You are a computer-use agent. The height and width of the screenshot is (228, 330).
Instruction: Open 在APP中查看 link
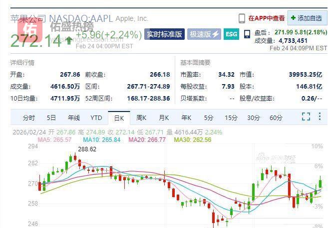click(266, 18)
